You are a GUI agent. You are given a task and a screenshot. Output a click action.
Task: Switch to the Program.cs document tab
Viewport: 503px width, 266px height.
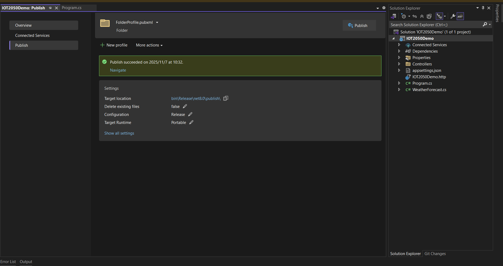coord(72,8)
